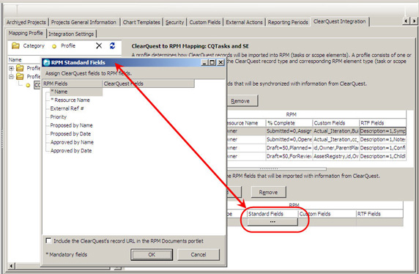Image resolution: width=419 pixels, height=274 pixels.
Task: Open the Reporting Periods tab
Action: (x=288, y=22)
